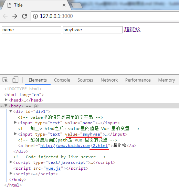The height and width of the screenshot is (191, 179).
Task: Activate the inspect element picker icon
Action: click(x=5, y=80)
